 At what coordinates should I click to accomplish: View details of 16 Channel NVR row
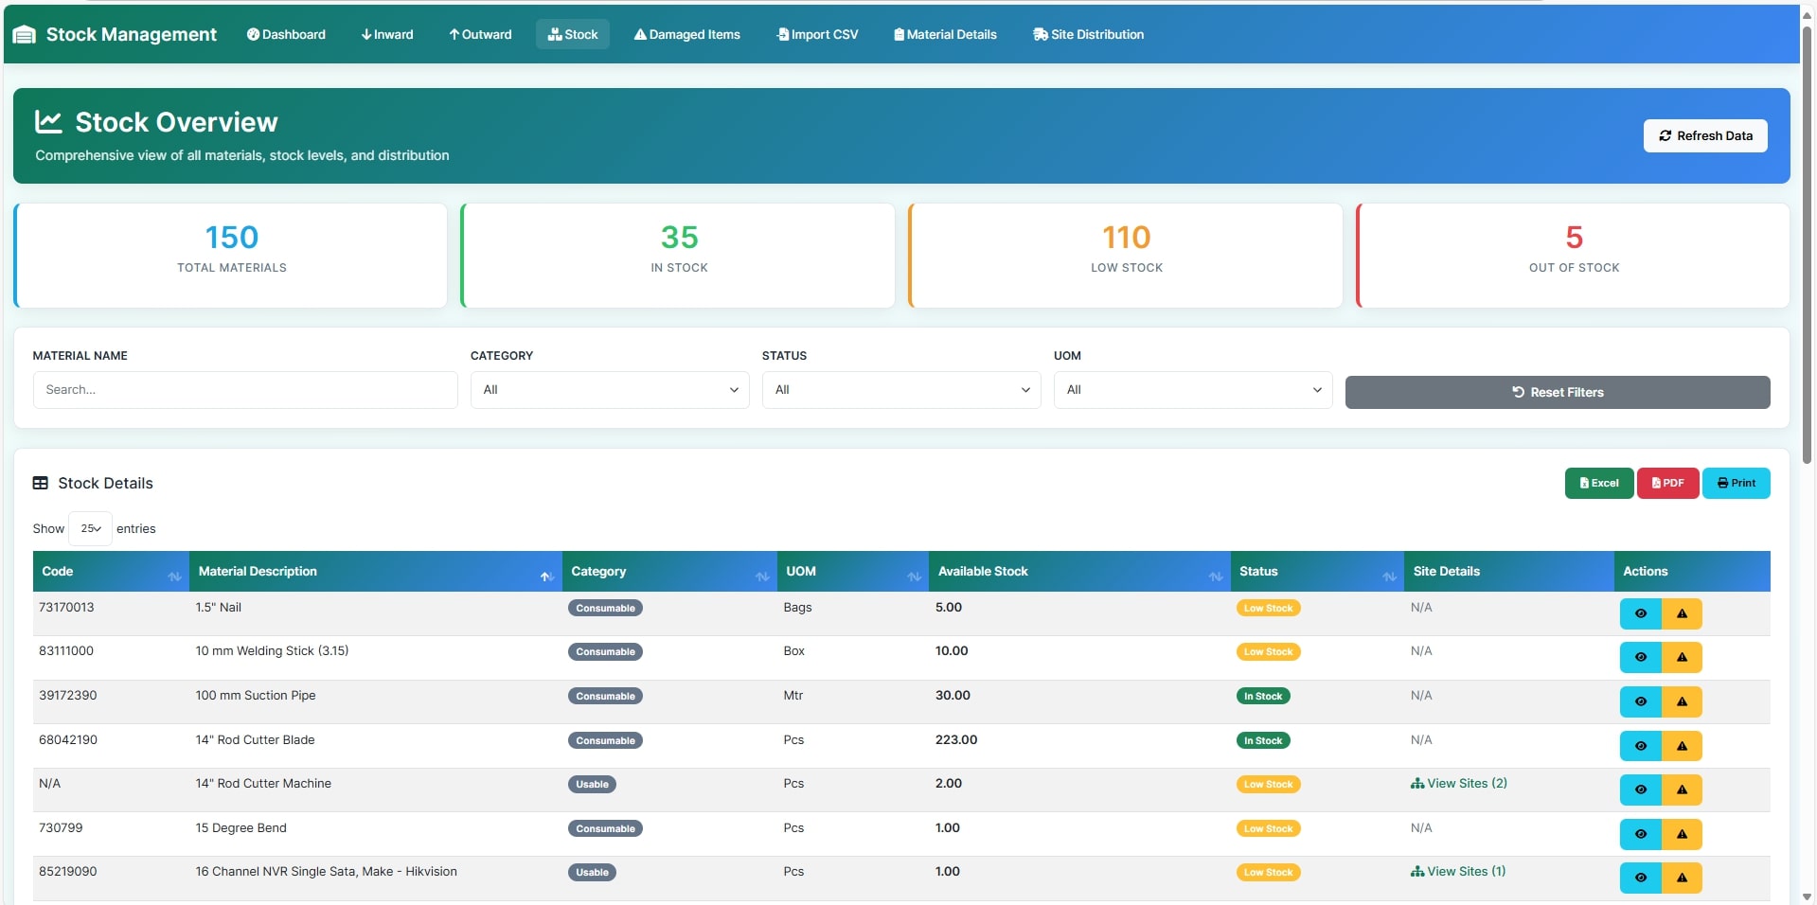coord(1640,878)
